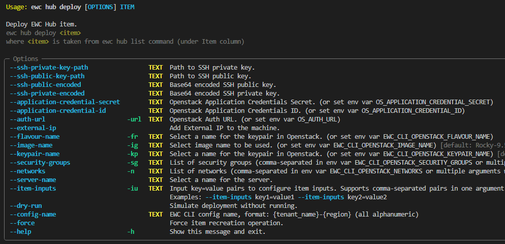Click 'Path to SSH public key.' description
Screen dimensions: 505x244
coord(211,76)
